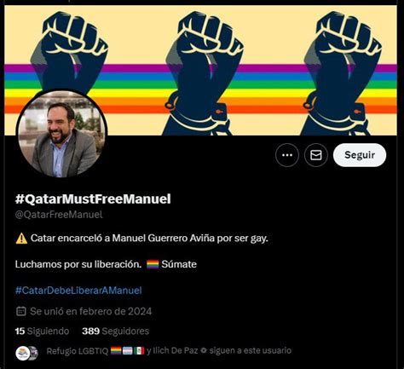This screenshot has width=404, height=369.
Task: Click the trans flag emoji in followers line
Action: click(128, 351)
